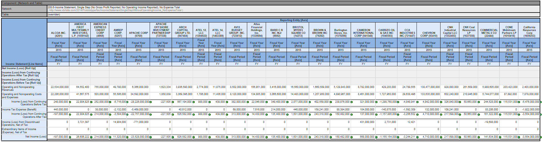Click green icon beside Commercial Metals 244,528,000
This screenshot has width=542, height=142.
point(500,102)
